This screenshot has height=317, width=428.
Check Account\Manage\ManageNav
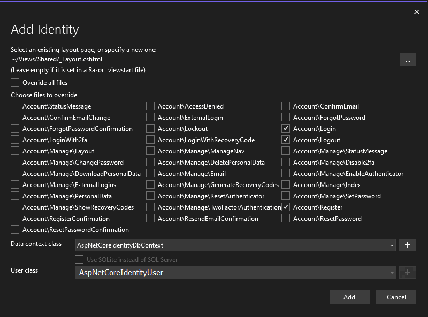pos(150,151)
